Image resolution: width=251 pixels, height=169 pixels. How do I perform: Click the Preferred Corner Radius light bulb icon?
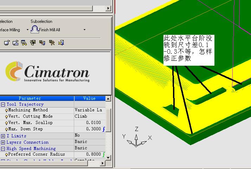(6, 155)
